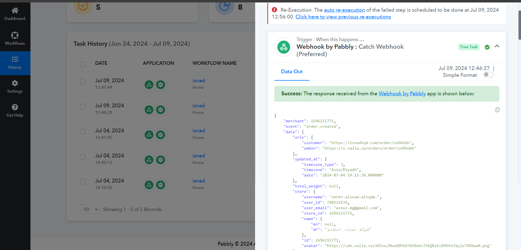Click the WORKFLOW NAME column header
Image resolution: width=521 pixels, height=250 pixels.
click(x=215, y=63)
